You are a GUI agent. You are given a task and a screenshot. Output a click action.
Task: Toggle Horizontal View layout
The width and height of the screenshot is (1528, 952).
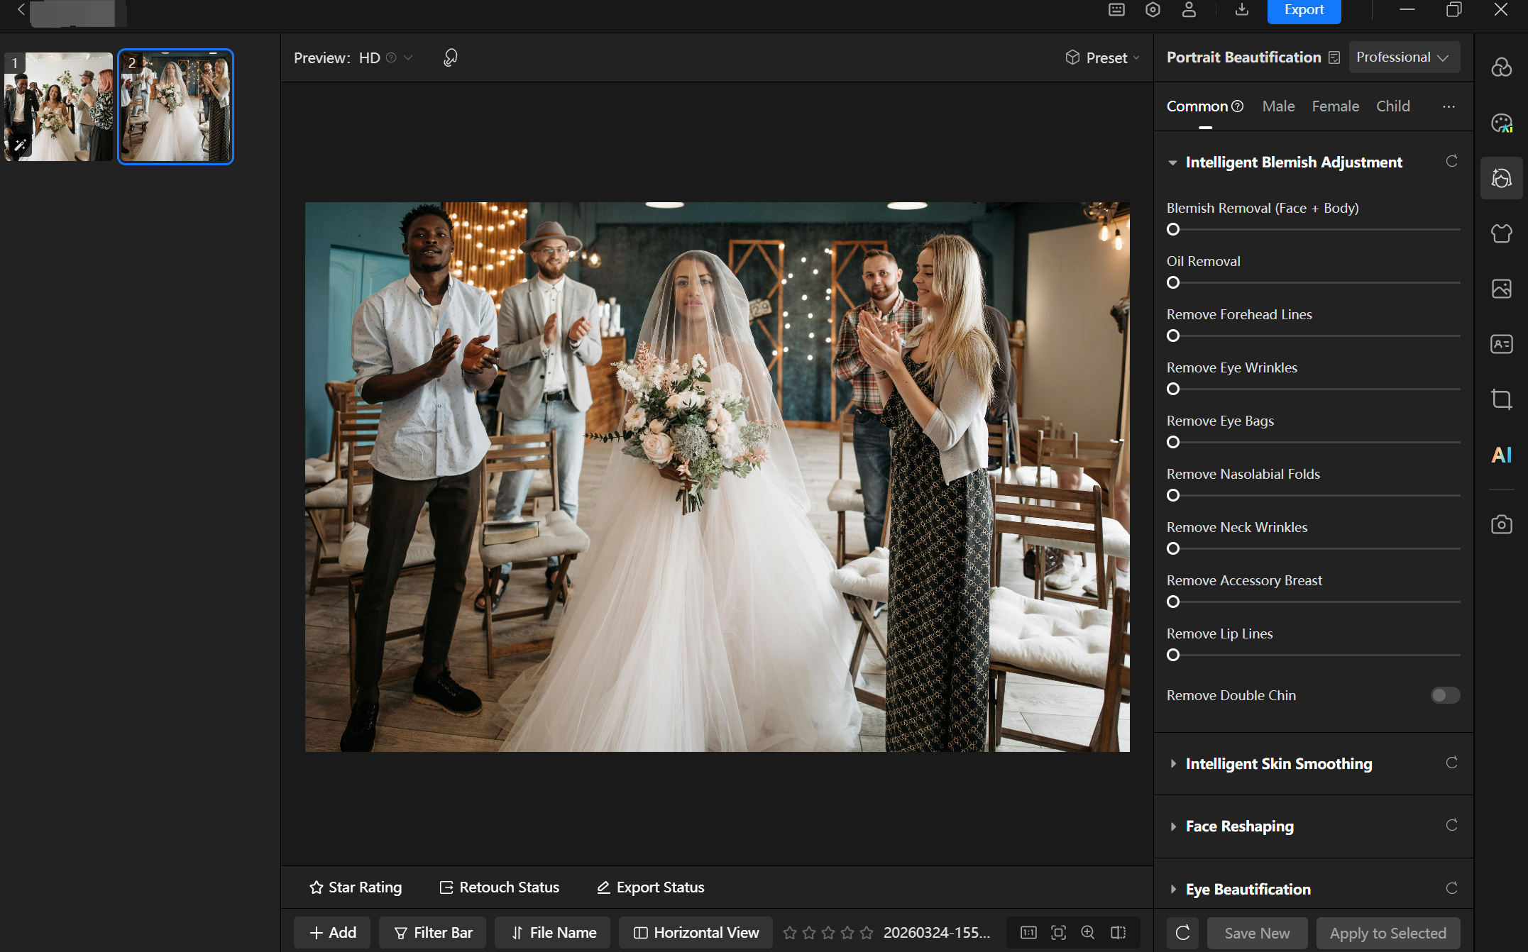click(x=696, y=932)
